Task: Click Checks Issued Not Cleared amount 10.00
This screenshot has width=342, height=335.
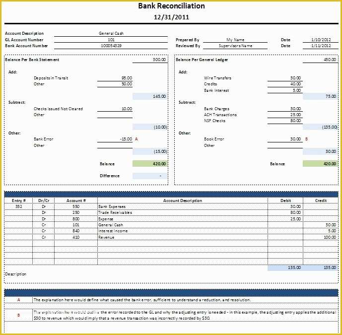Action: tap(115, 109)
